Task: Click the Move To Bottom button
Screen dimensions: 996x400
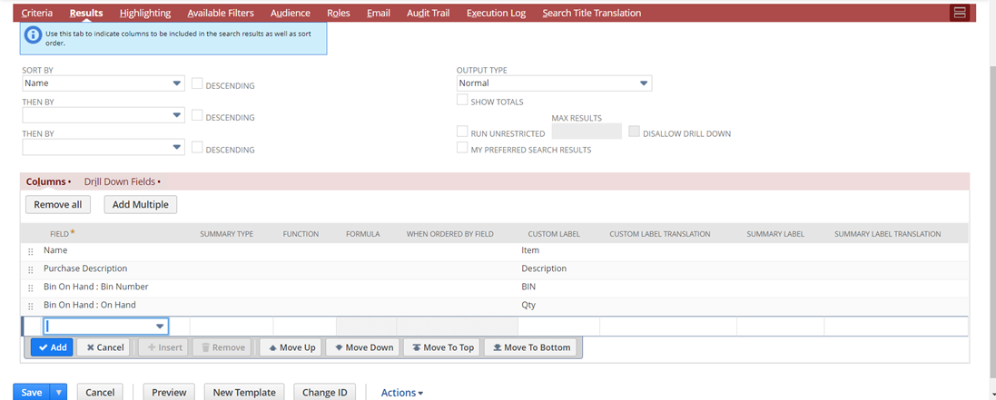Action: (531, 347)
